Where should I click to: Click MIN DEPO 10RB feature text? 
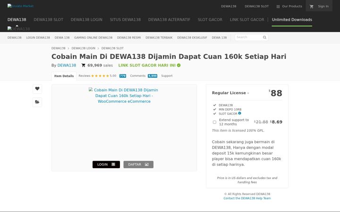(x=230, y=109)
